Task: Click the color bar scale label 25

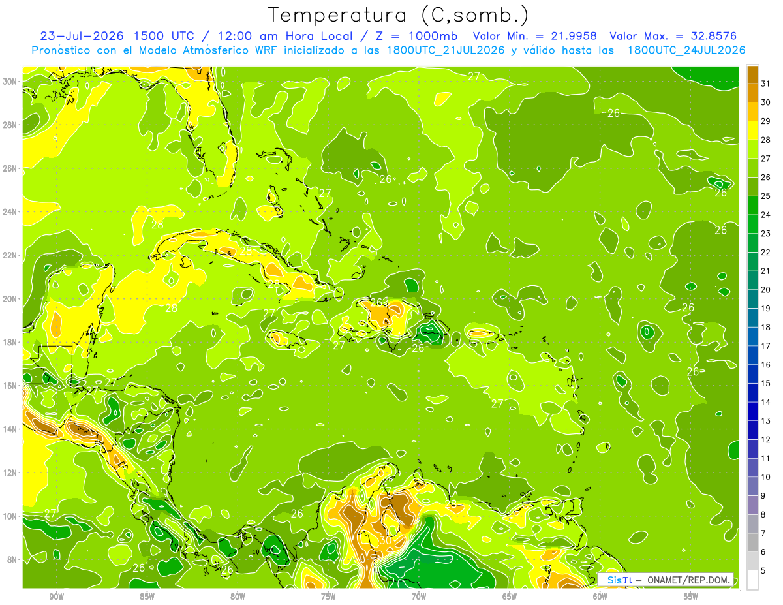Action: 765,196
